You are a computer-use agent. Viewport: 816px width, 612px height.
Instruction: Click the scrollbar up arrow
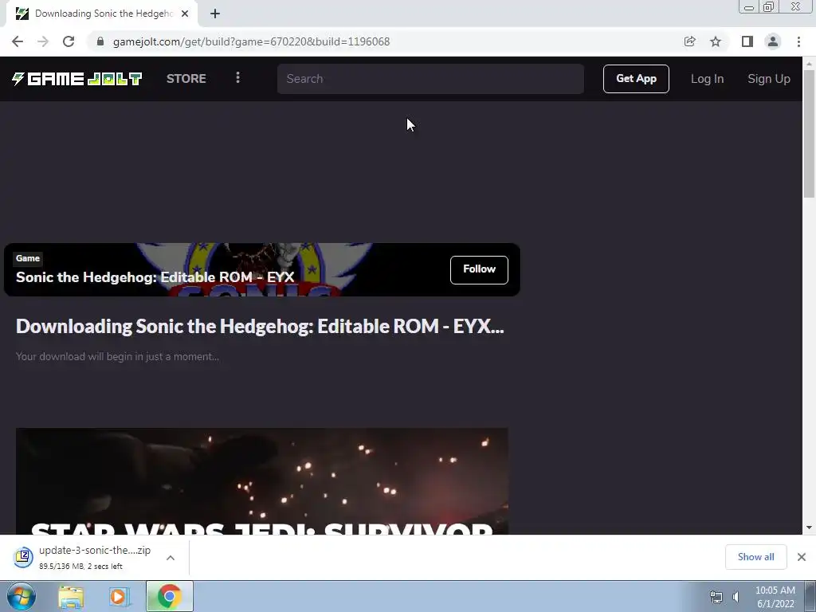point(809,64)
